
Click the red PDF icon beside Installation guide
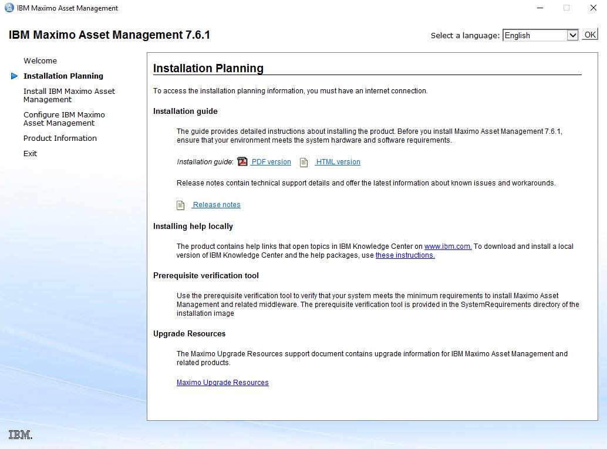pos(242,162)
